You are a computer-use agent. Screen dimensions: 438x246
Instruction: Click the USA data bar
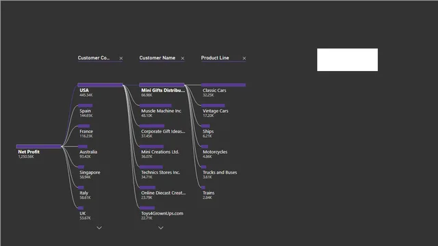click(100, 85)
